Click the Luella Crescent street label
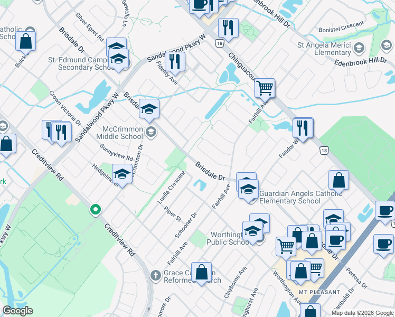This screenshot has width=395, height=317. pyautogui.click(x=171, y=188)
